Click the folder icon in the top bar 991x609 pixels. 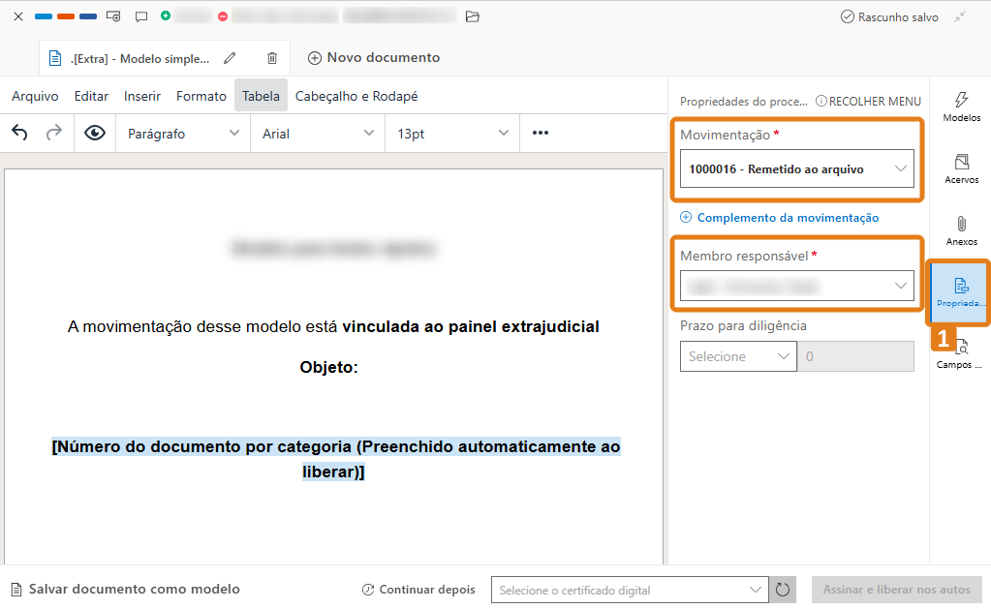(472, 16)
